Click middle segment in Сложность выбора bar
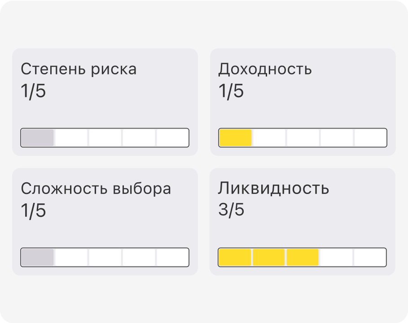The height and width of the screenshot is (323, 408). coord(105,257)
